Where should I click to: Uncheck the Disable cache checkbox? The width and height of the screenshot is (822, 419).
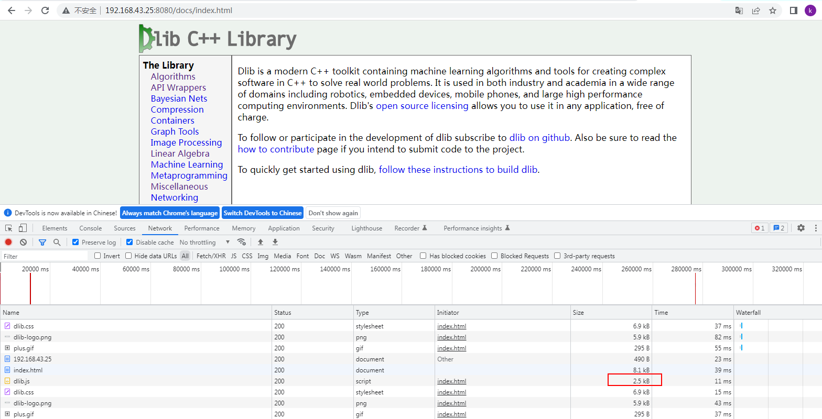[129, 242]
